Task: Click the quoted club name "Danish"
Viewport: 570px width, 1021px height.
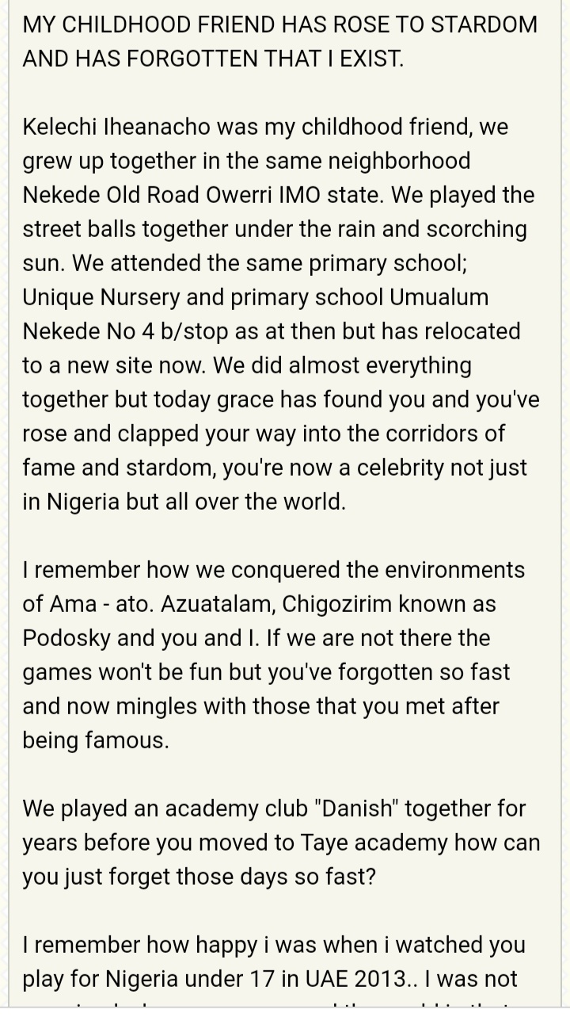Action: tap(333, 809)
